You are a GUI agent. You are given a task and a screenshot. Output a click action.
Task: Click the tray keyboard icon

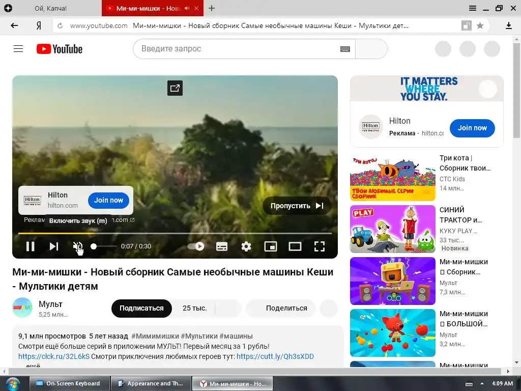point(469,384)
